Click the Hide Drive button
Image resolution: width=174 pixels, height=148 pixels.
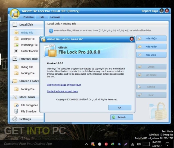[x=151, y=55]
